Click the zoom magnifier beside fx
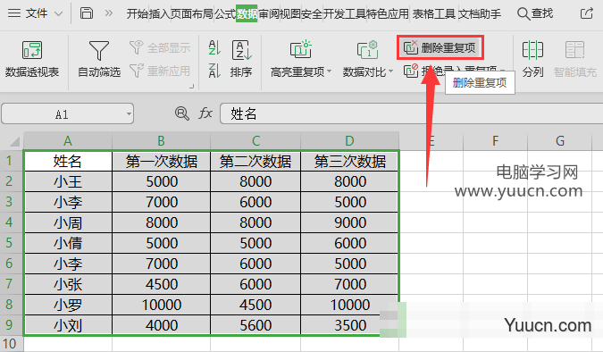This screenshot has height=352, width=603. 181,113
